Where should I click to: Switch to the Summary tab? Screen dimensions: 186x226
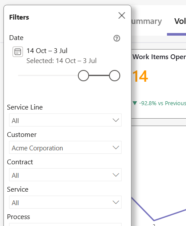[147, 21]
